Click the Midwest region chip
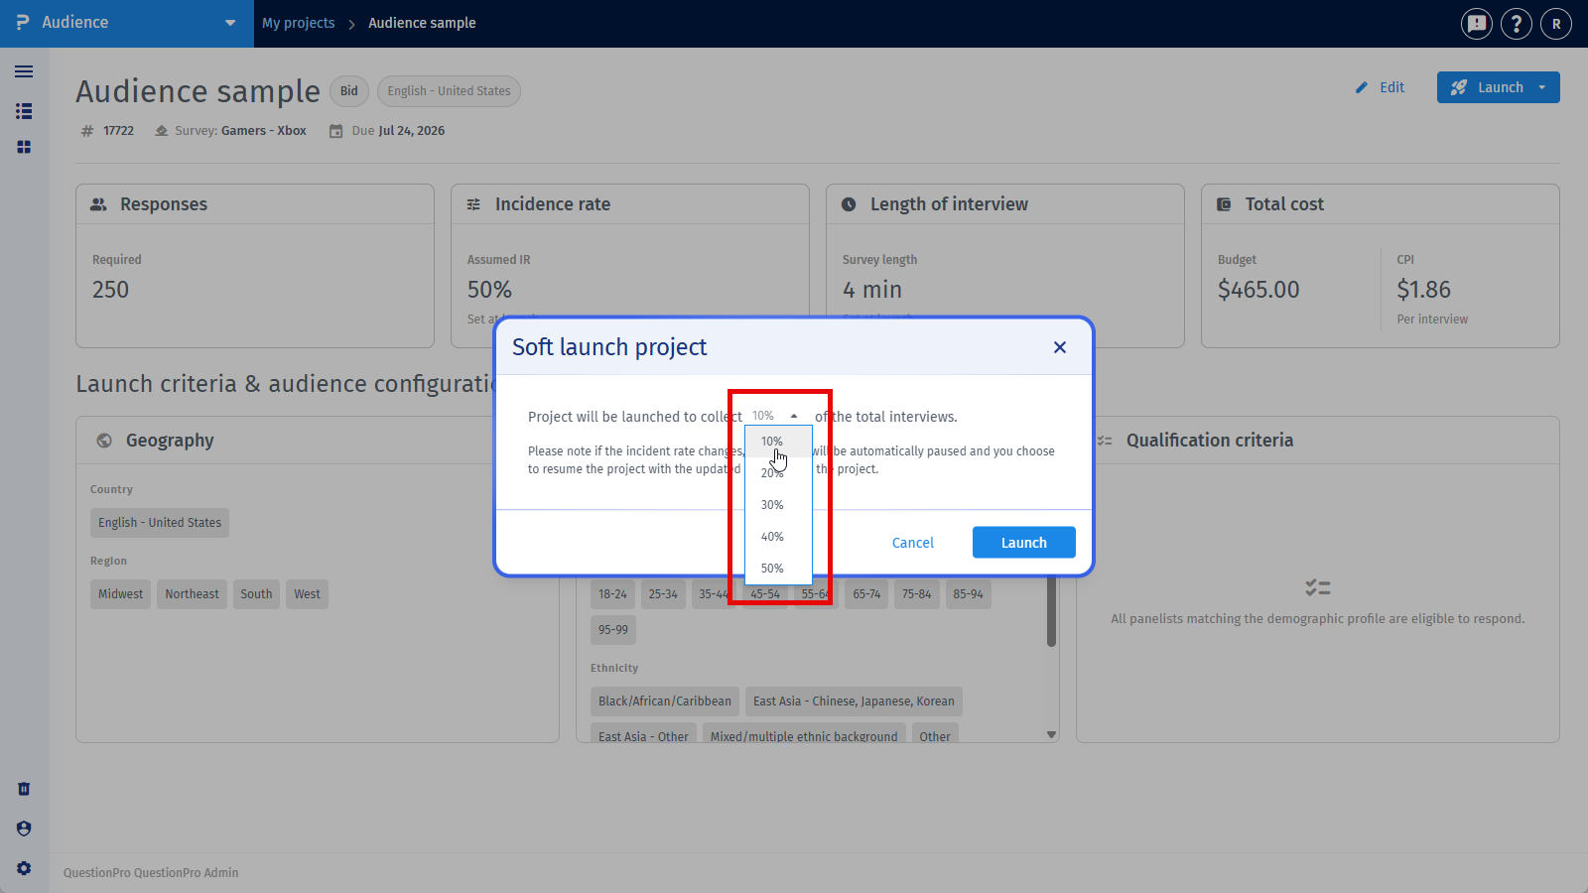The height and width of the screenshot is (893, 1588). click(121, 594)
